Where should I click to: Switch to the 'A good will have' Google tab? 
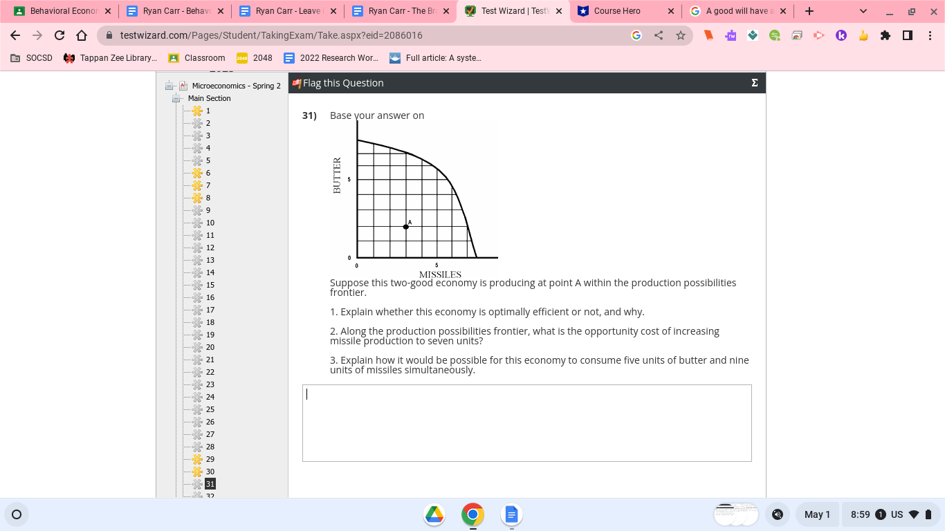[739, 11]
